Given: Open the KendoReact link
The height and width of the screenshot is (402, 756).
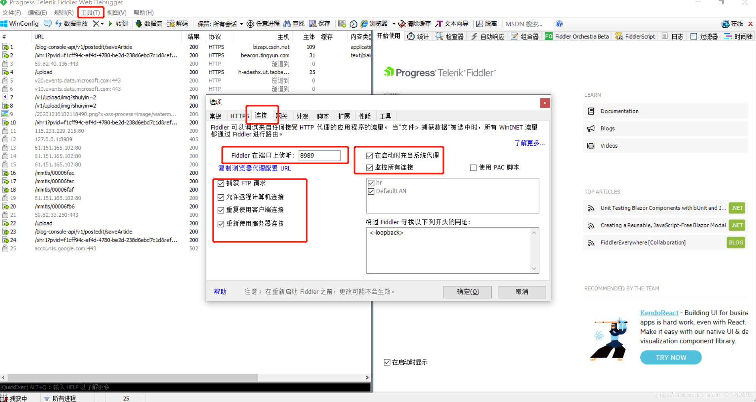Looking at the screenshot, I should click(659, 313).
